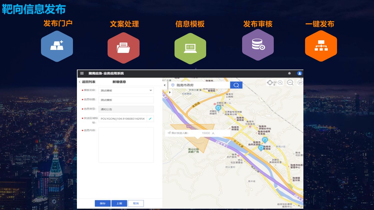Click the 取消 cancel button

click(x=136, y=203)
